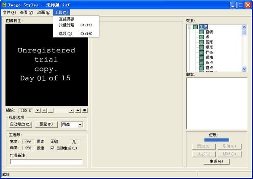Click the icon beside 矩形 effect
The height and width of the screenshot is (179, 253).
202,47
